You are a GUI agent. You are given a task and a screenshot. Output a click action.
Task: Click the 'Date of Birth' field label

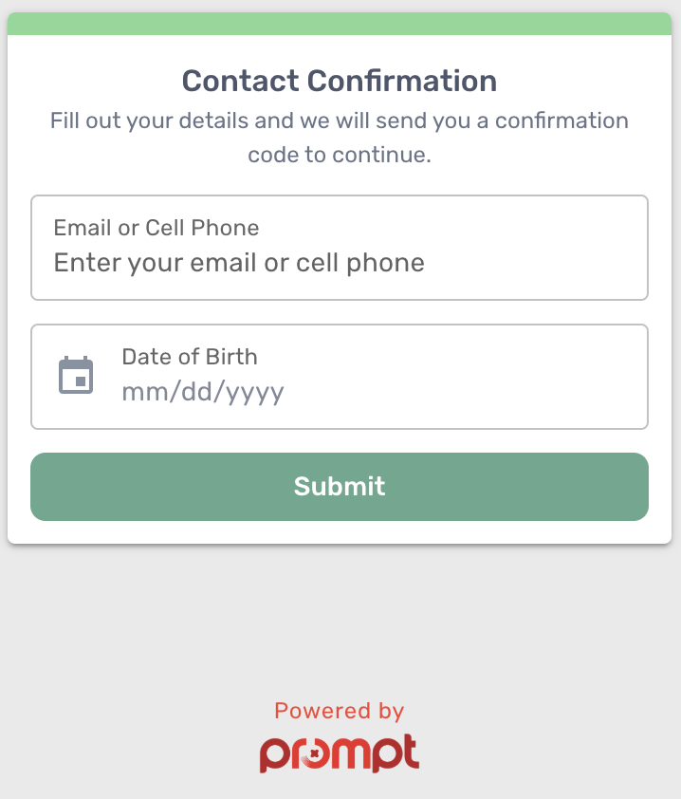pos(190,357)
